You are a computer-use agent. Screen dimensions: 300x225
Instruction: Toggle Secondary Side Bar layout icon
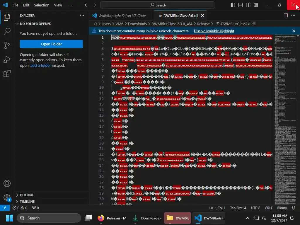pos(248,5)
